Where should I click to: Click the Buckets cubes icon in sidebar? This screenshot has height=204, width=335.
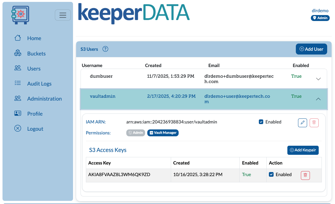(18, 53)
